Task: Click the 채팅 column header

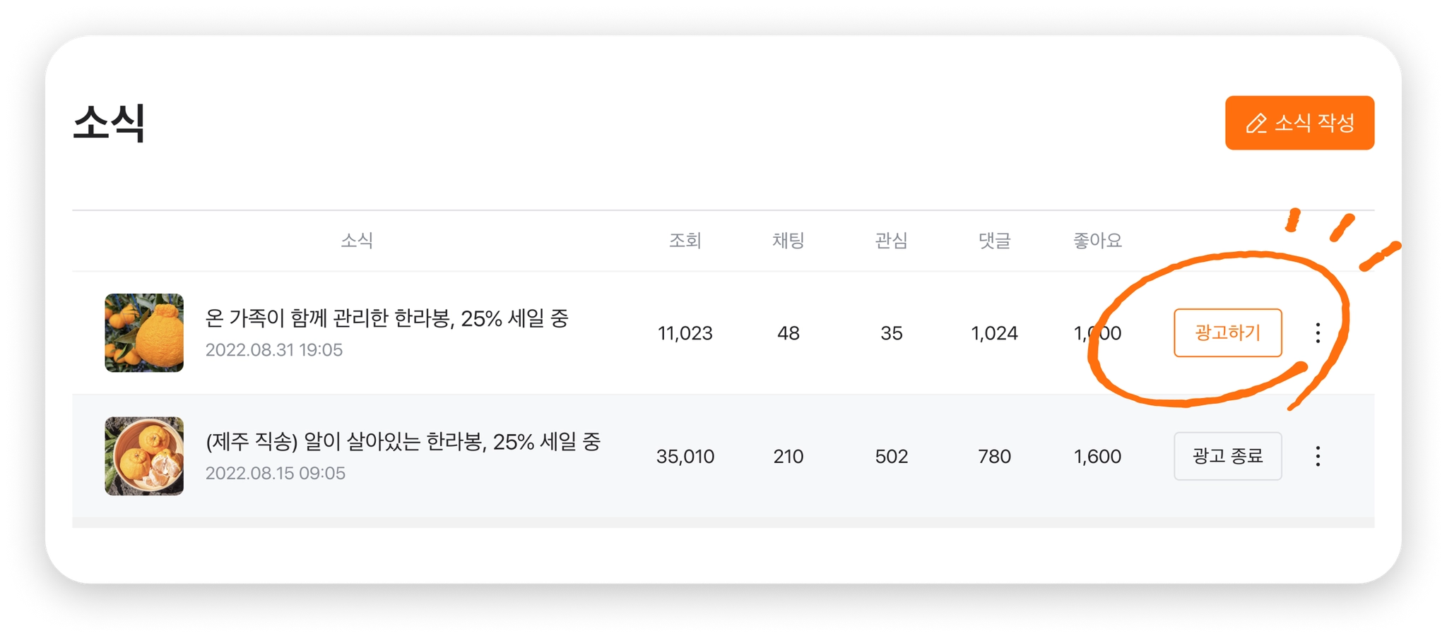Action: (x=788, y=241)
